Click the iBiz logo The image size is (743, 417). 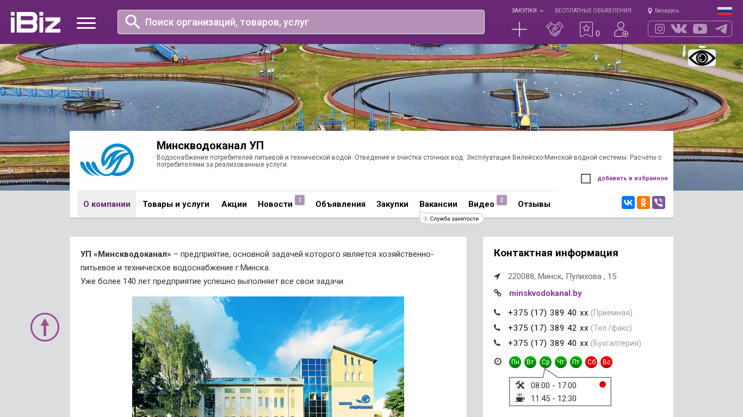pyautogui.click(x=35, y=22)
